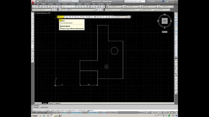
Task: Open the text style dropdown
Action: coord(116,6)
